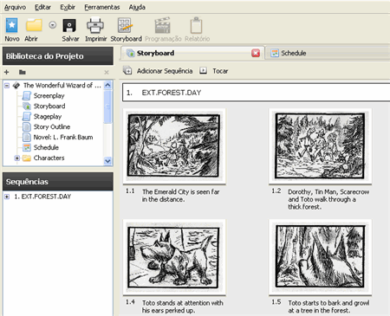Image resolution: width=390 pixels, height=316 pixels.
Task: Select shot 1.2 forest walk thumbnail
Action: (320, 146)
